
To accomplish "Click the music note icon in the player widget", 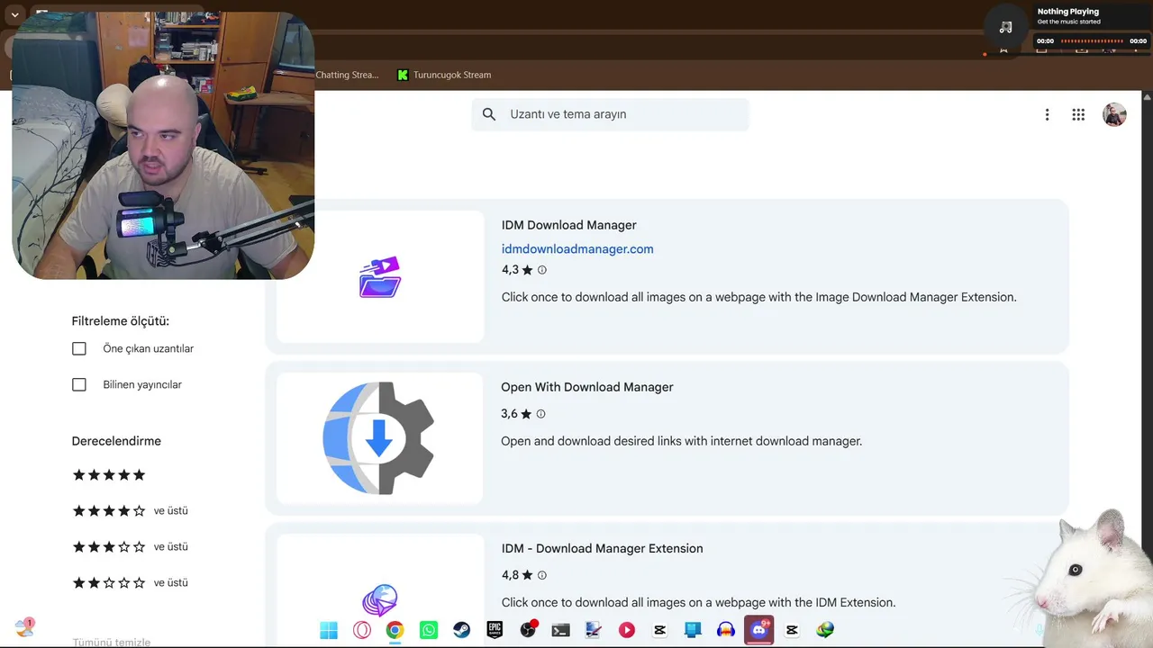I will (x=1006, y=28).
